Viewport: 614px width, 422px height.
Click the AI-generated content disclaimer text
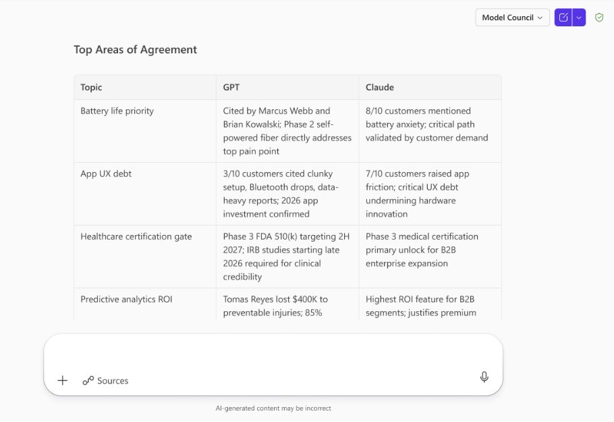[273, 408]
